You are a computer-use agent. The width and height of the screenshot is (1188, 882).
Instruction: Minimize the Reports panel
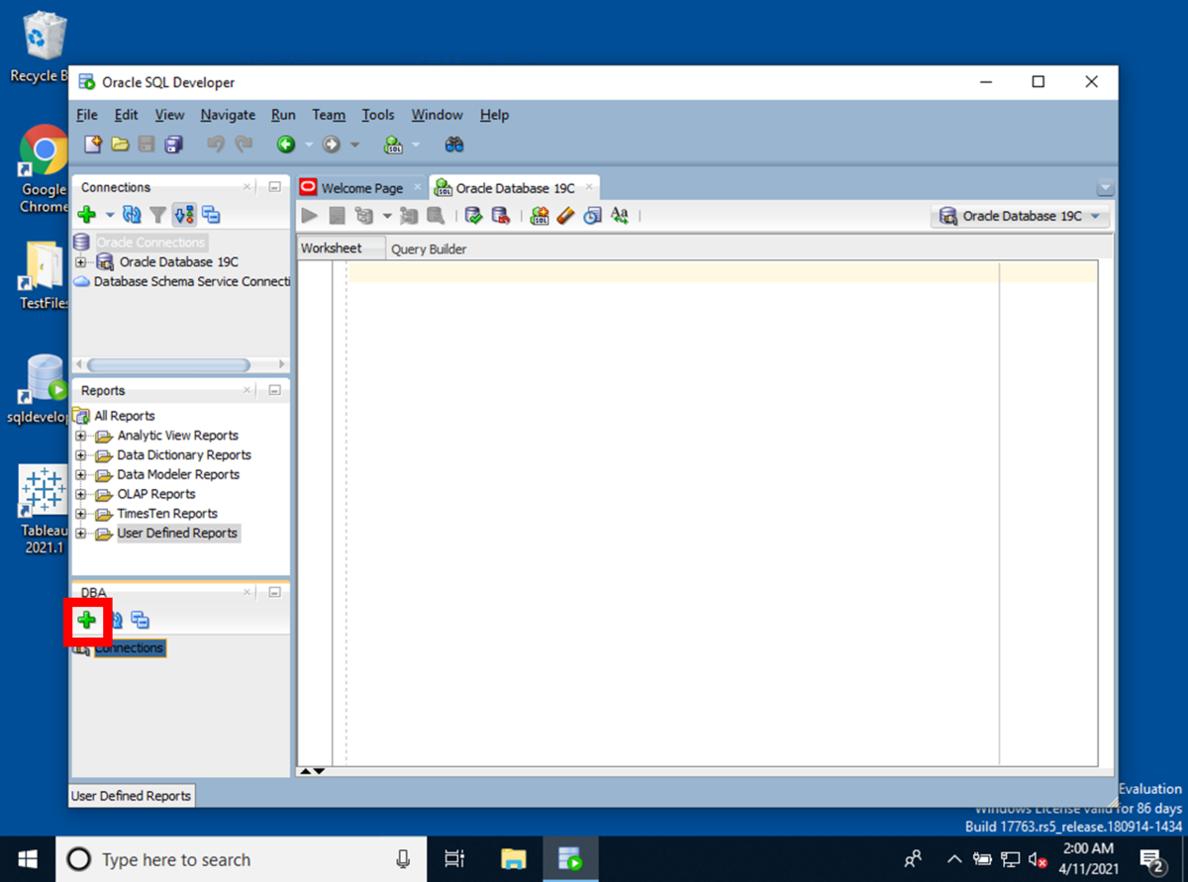pos(274,391)
